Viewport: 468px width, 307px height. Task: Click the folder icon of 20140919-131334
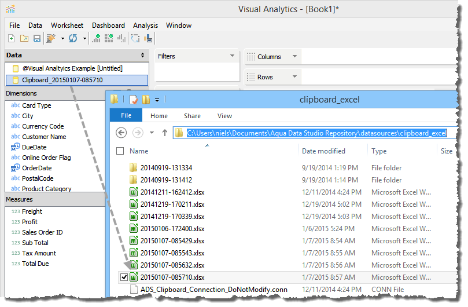click(x=134, y=167)
